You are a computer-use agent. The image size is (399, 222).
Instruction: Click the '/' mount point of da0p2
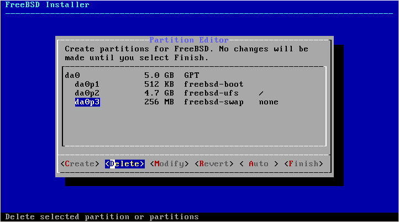261,93
